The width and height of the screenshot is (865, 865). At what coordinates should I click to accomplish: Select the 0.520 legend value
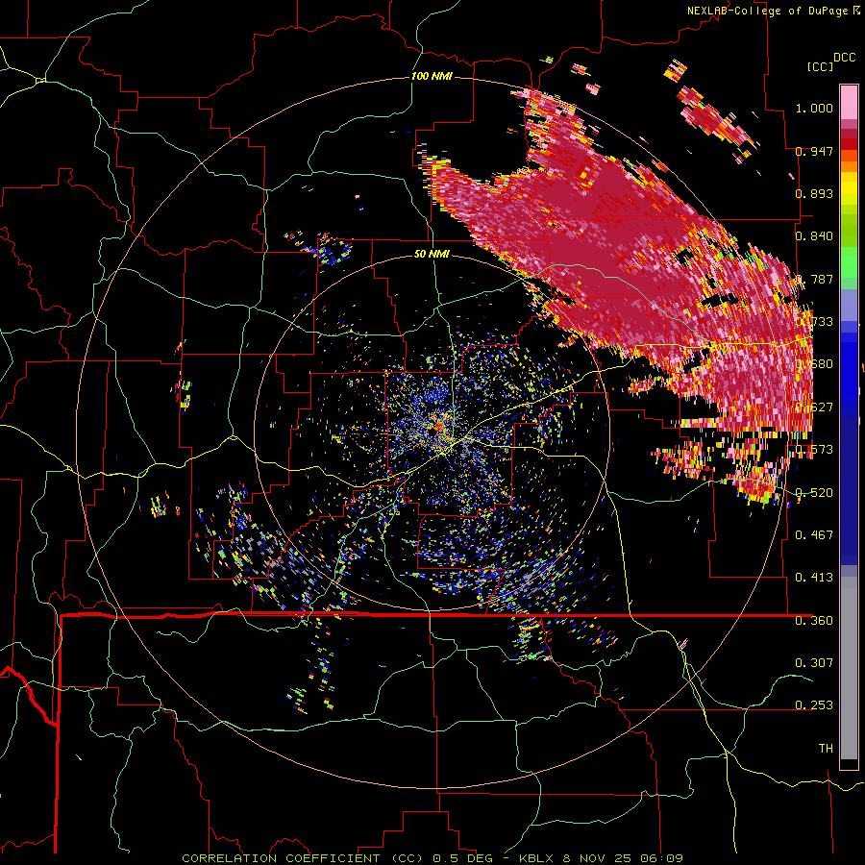coord(814,492)
